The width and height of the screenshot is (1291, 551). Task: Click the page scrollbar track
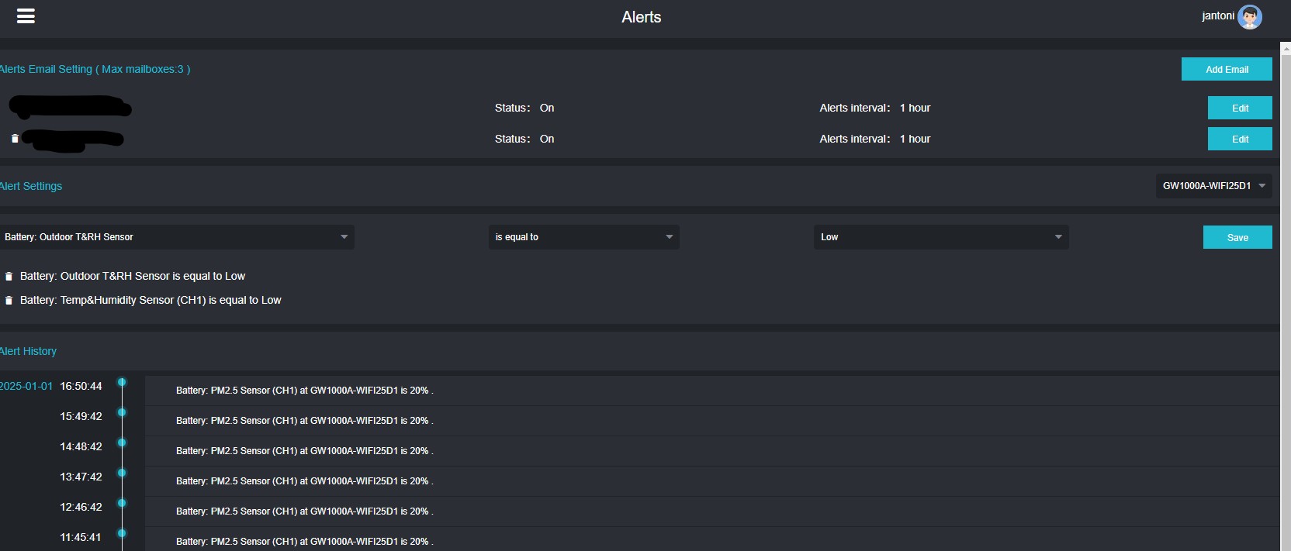pyautogui.click(x=1285, y=310)
